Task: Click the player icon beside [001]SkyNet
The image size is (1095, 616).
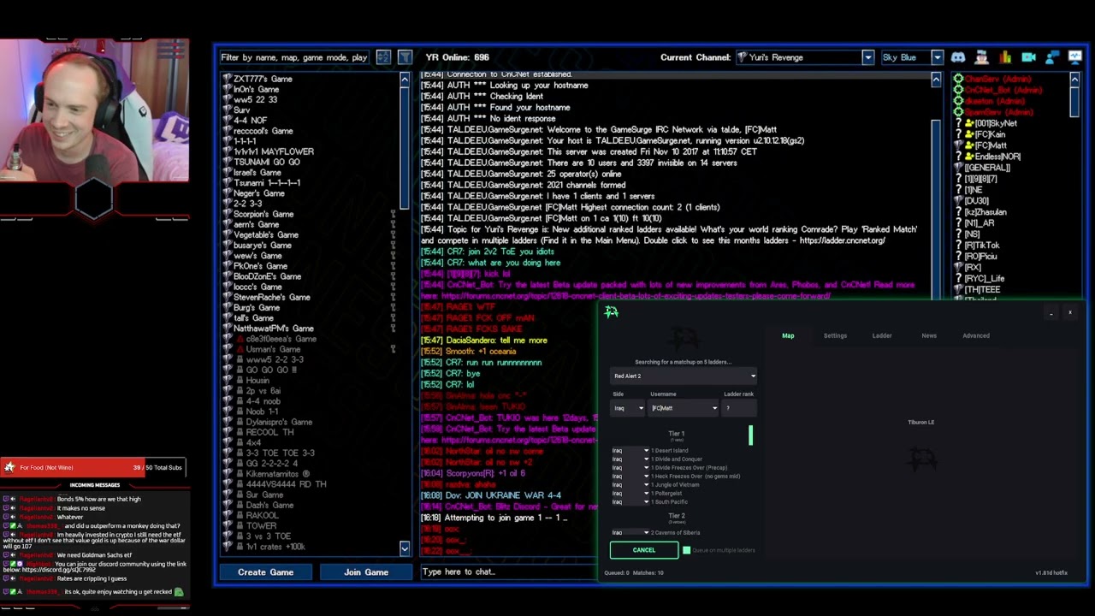Action: 969,123
